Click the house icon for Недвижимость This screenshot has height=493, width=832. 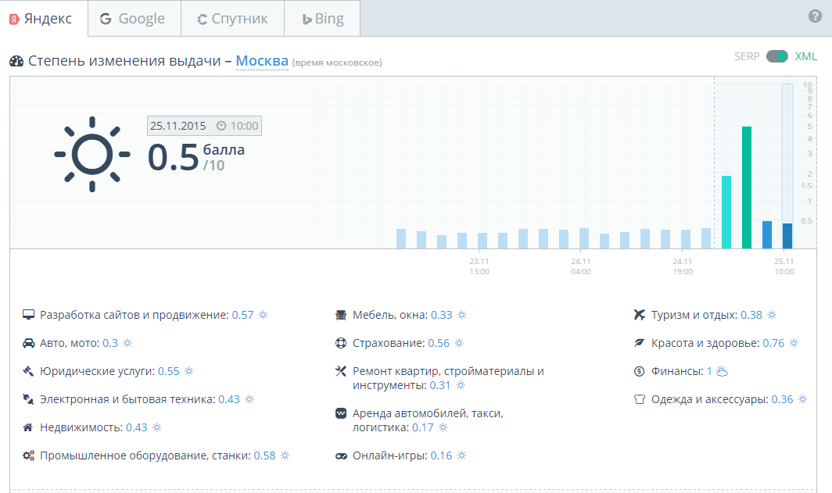click(x=28, y=427)
